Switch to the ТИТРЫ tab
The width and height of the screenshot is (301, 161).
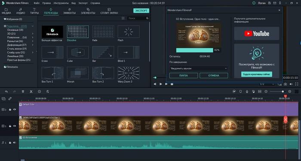34,11
